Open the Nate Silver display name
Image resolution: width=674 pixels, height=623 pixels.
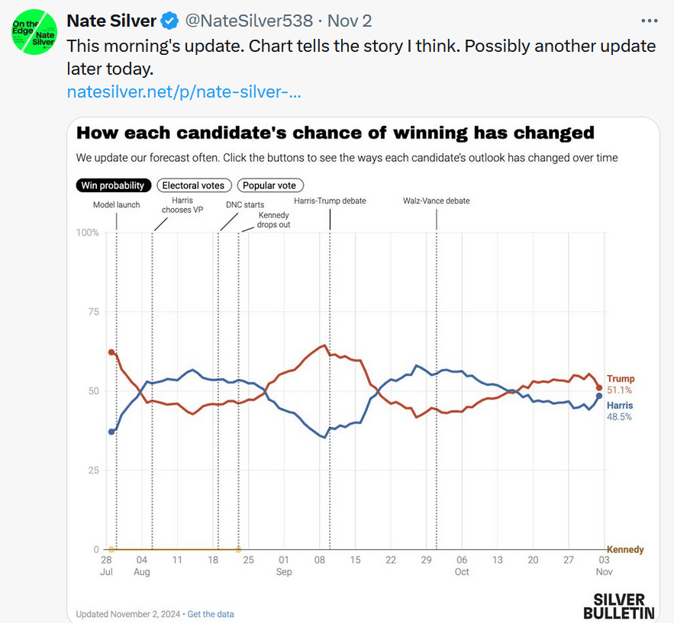[111, 21]
